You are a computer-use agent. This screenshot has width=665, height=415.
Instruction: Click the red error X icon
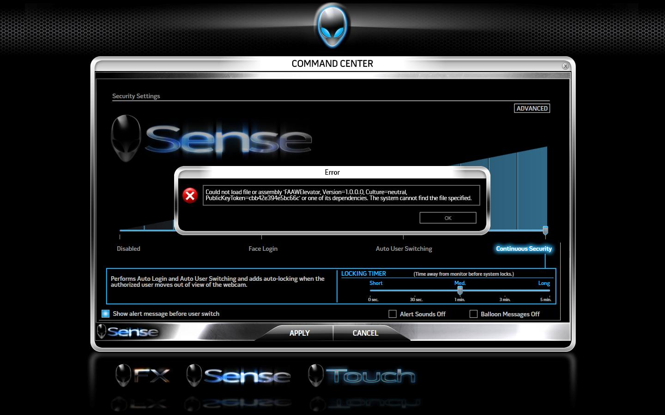[x=190, y=196]
